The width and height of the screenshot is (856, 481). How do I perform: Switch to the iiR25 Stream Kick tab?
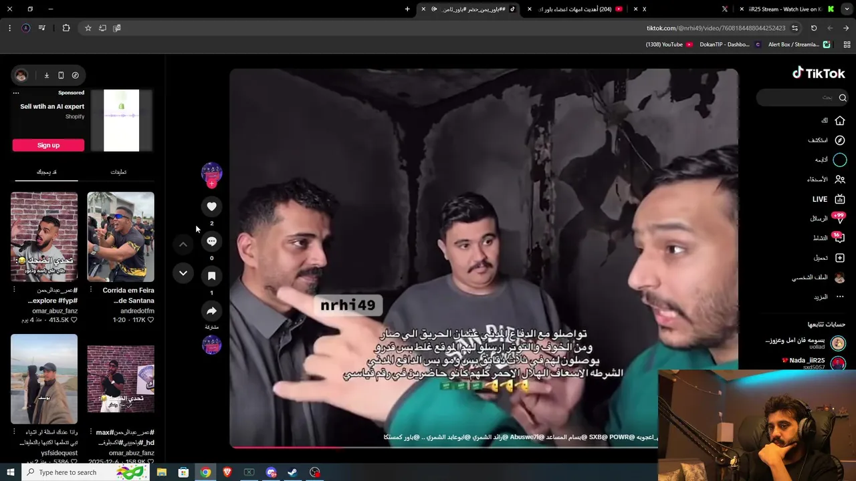tap(786, 9)
